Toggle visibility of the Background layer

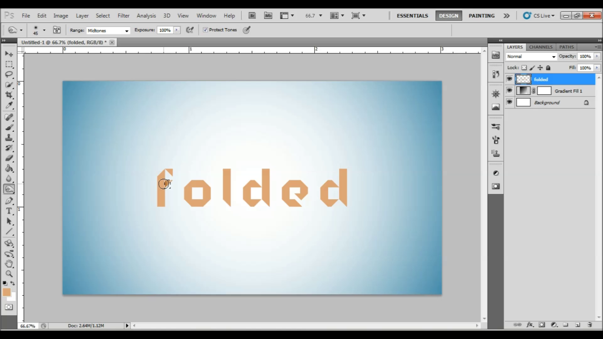pyautogui.click(x=509, y=102)
